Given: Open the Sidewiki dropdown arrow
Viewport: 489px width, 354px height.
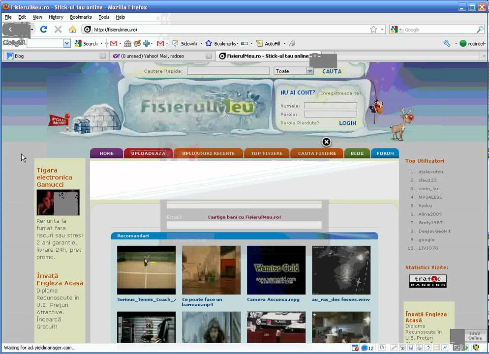Looking at the screenshot, I should coord(201,44).
